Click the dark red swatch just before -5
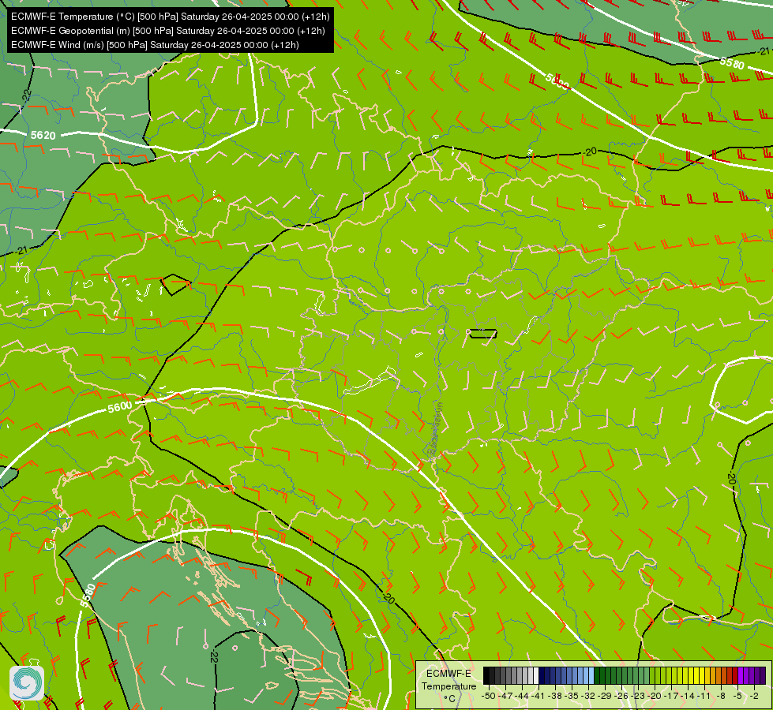773x710 pixels. click(x=735, y=675)
